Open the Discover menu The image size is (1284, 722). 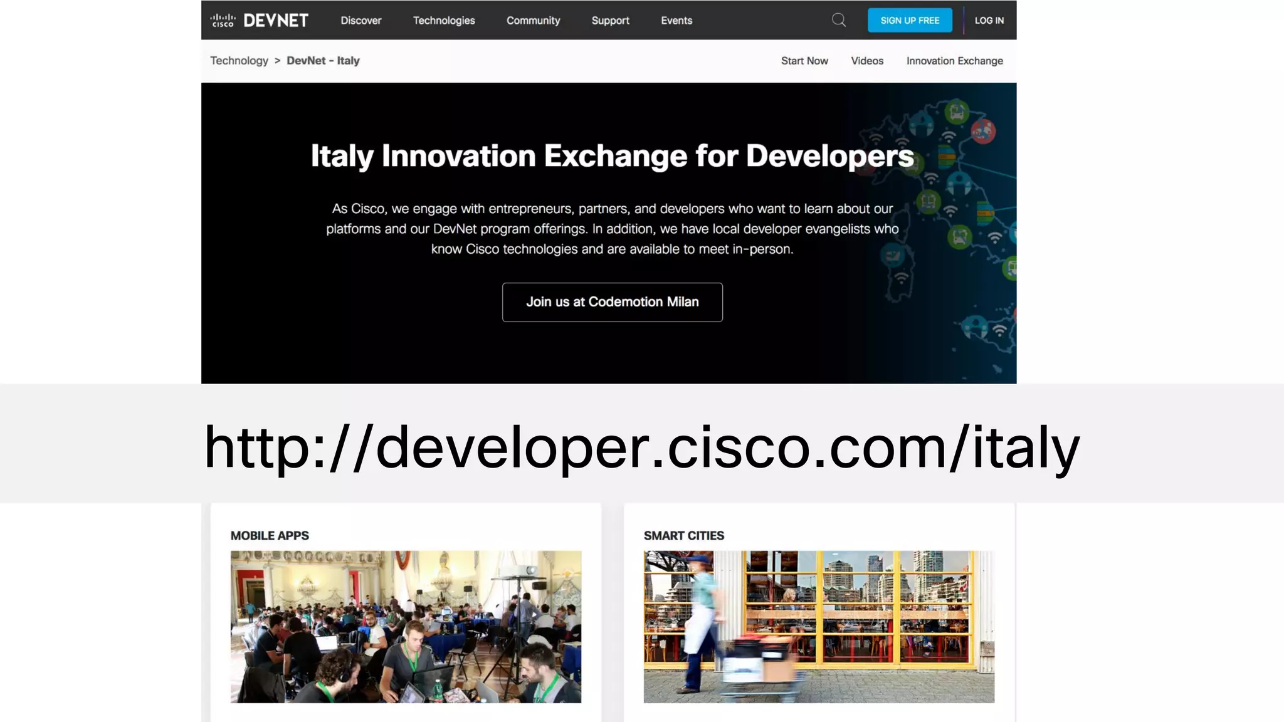[360, 21]
